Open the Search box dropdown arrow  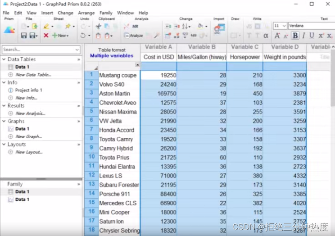[77, 50]
